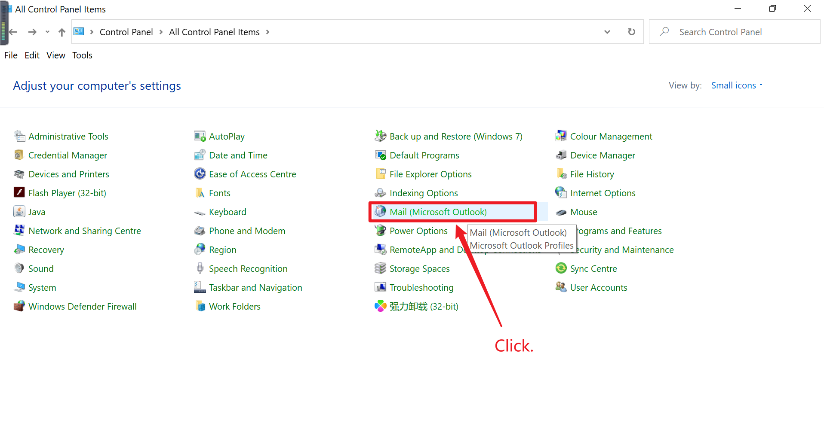Open the Device Manager icon
Screen dimensions: 824x432
click(x=561, y=155)
